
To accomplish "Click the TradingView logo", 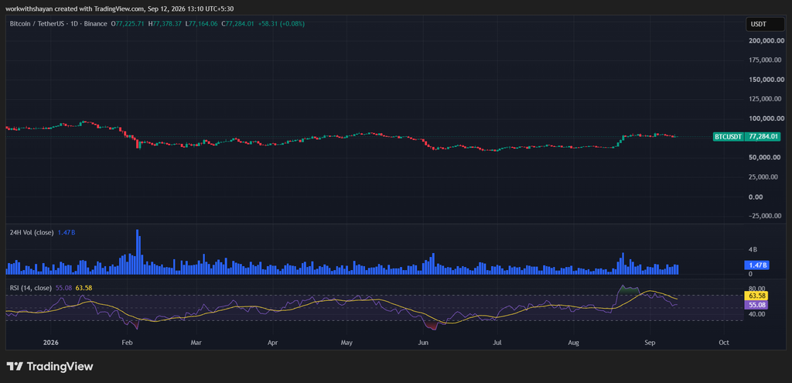I will pyautogui.click(x=49, y=366).
